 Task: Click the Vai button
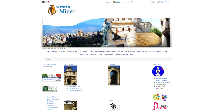pos(153,2)
